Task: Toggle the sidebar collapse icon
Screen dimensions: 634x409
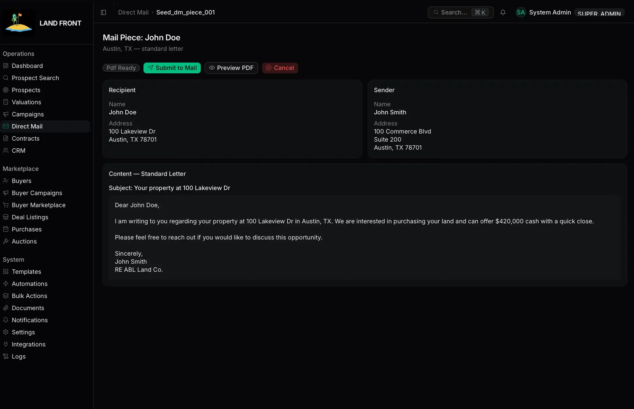Action: [103, 12]
